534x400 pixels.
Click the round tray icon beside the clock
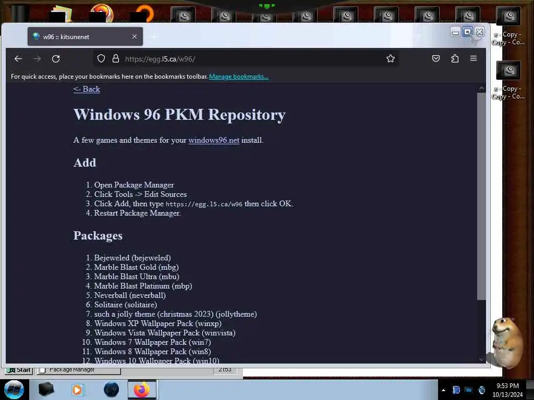(481, 390)
